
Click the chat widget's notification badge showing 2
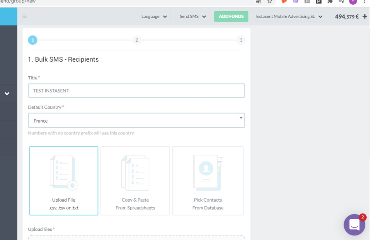362,217
